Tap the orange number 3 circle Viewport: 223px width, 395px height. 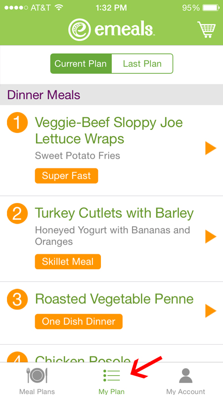point(17,299)
